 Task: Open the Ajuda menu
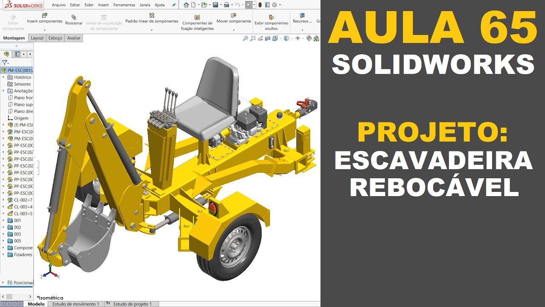tap(160, 5)
